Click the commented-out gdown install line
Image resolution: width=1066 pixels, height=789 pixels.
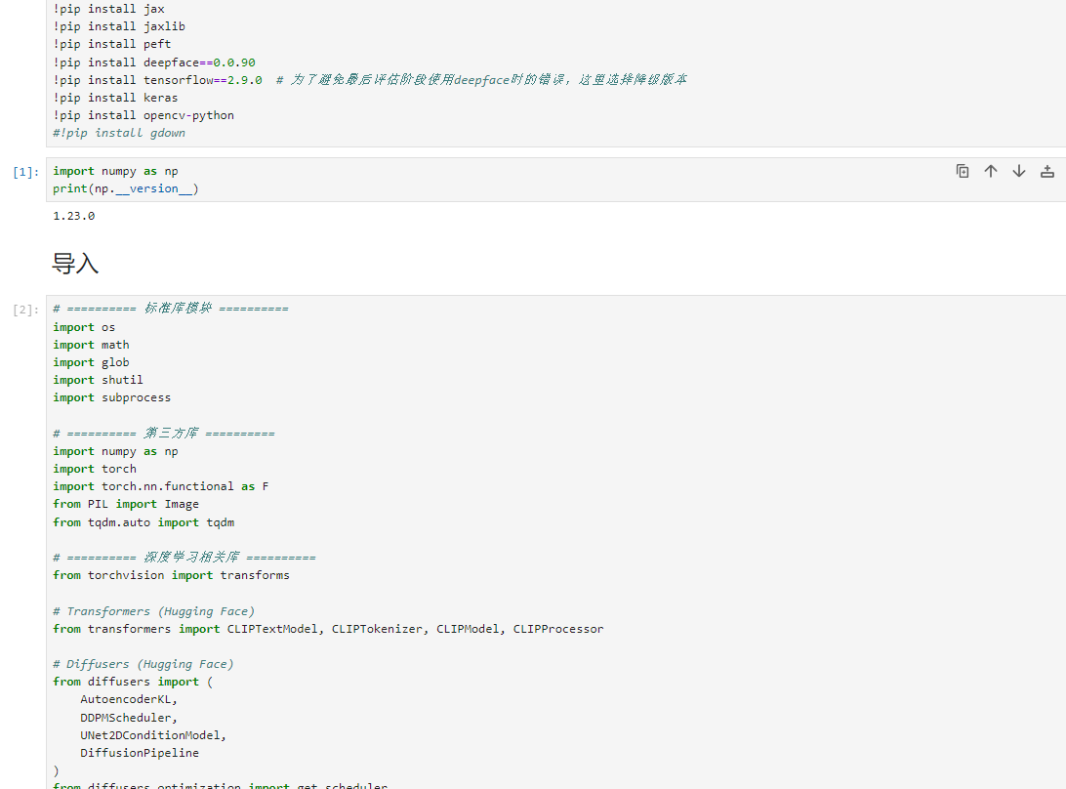119,133
